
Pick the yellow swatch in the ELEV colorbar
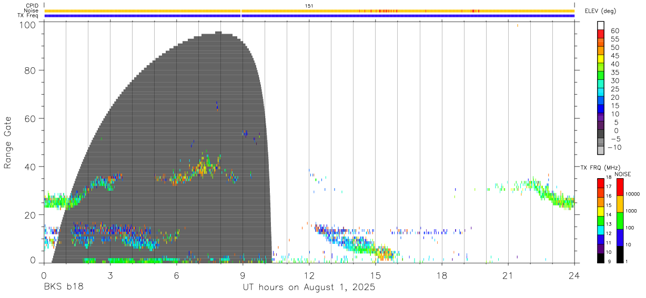coord(601,58)
